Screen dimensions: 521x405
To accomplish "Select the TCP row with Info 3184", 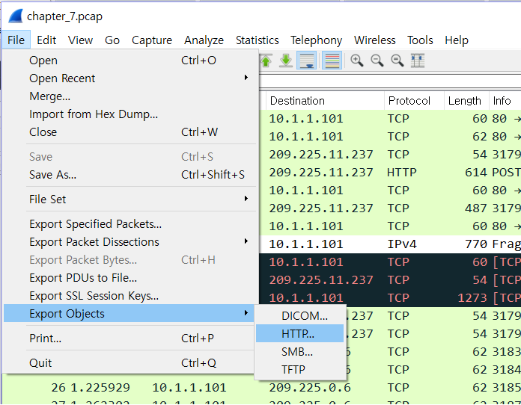I will point(433,369).
